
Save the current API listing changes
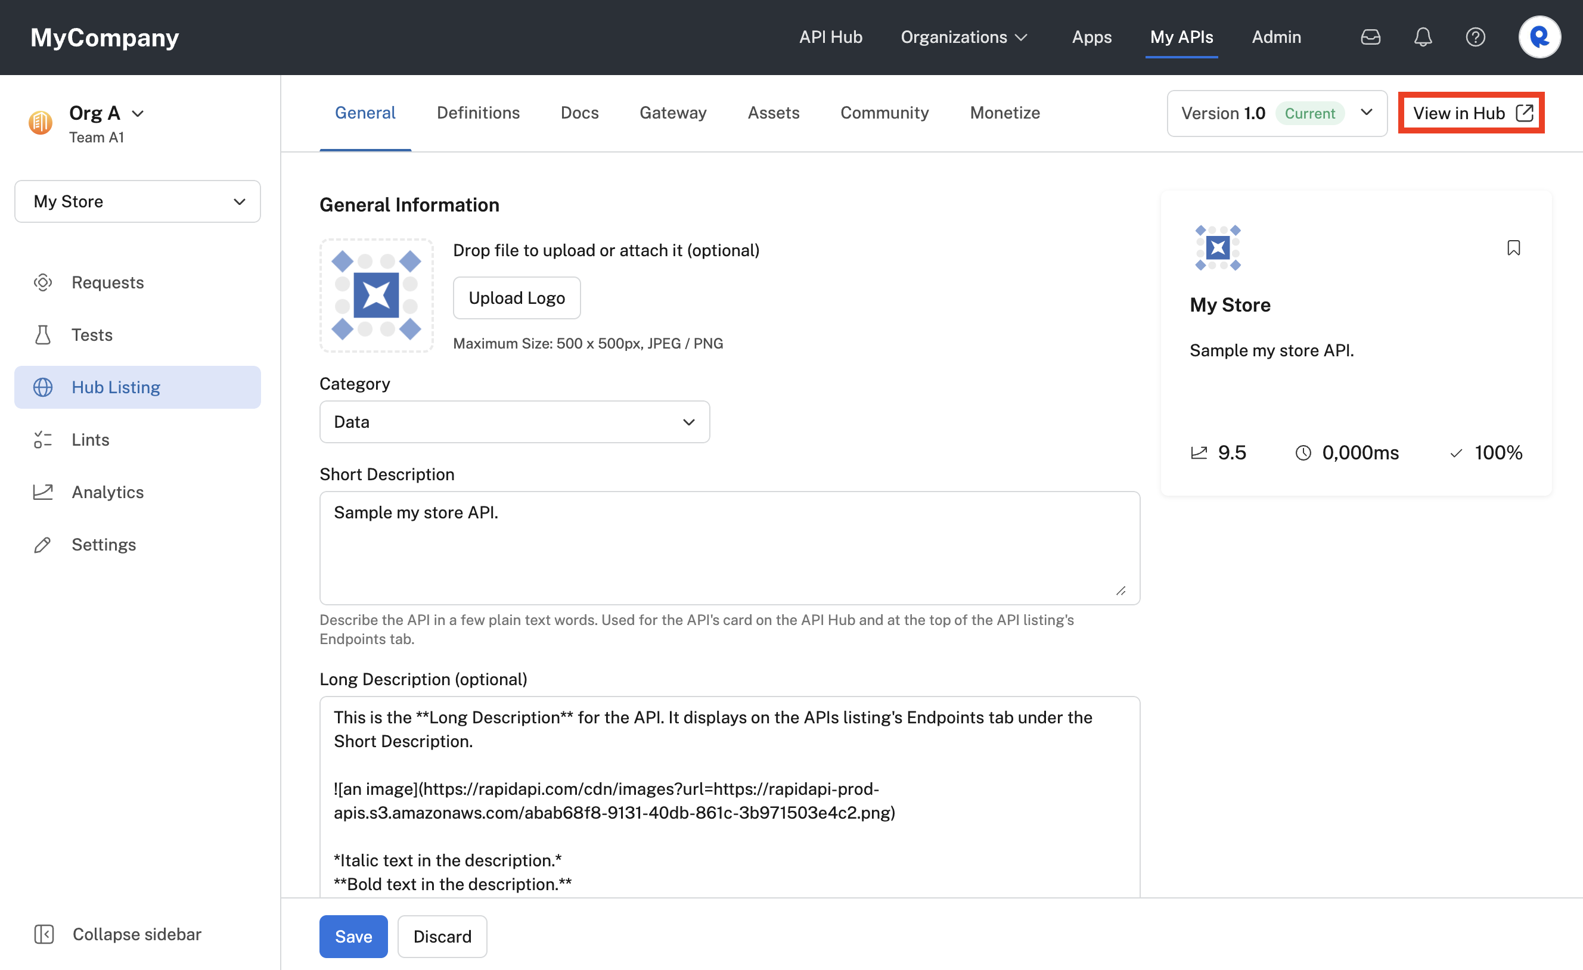point(354,936)
